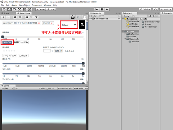This screenshot has width=173, height=130.
Task: Open the Hierarchy Create dropdown
Action: pos(94,16)
